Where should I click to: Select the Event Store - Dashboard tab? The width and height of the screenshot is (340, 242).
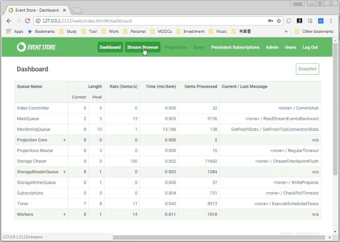tap(37, 10)
